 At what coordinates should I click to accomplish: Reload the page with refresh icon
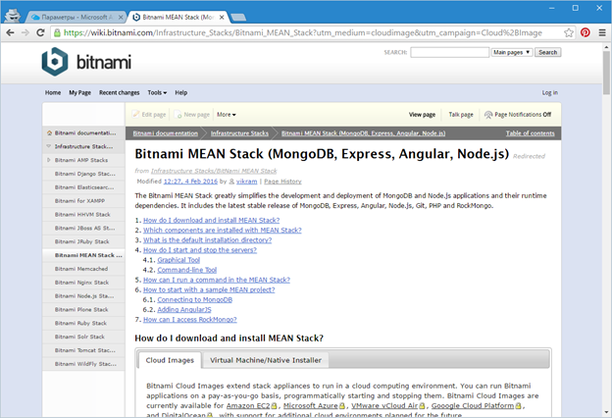[40, 32]
